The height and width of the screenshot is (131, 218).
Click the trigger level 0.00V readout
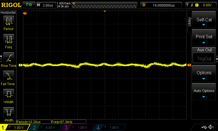click(207, 5)
